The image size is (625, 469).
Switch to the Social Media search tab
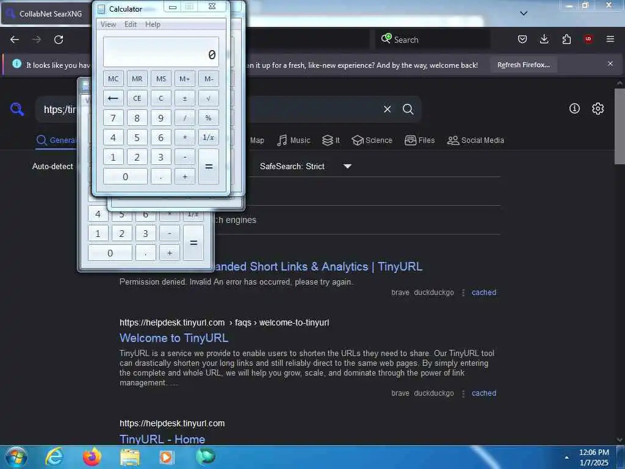coord(475,140)
